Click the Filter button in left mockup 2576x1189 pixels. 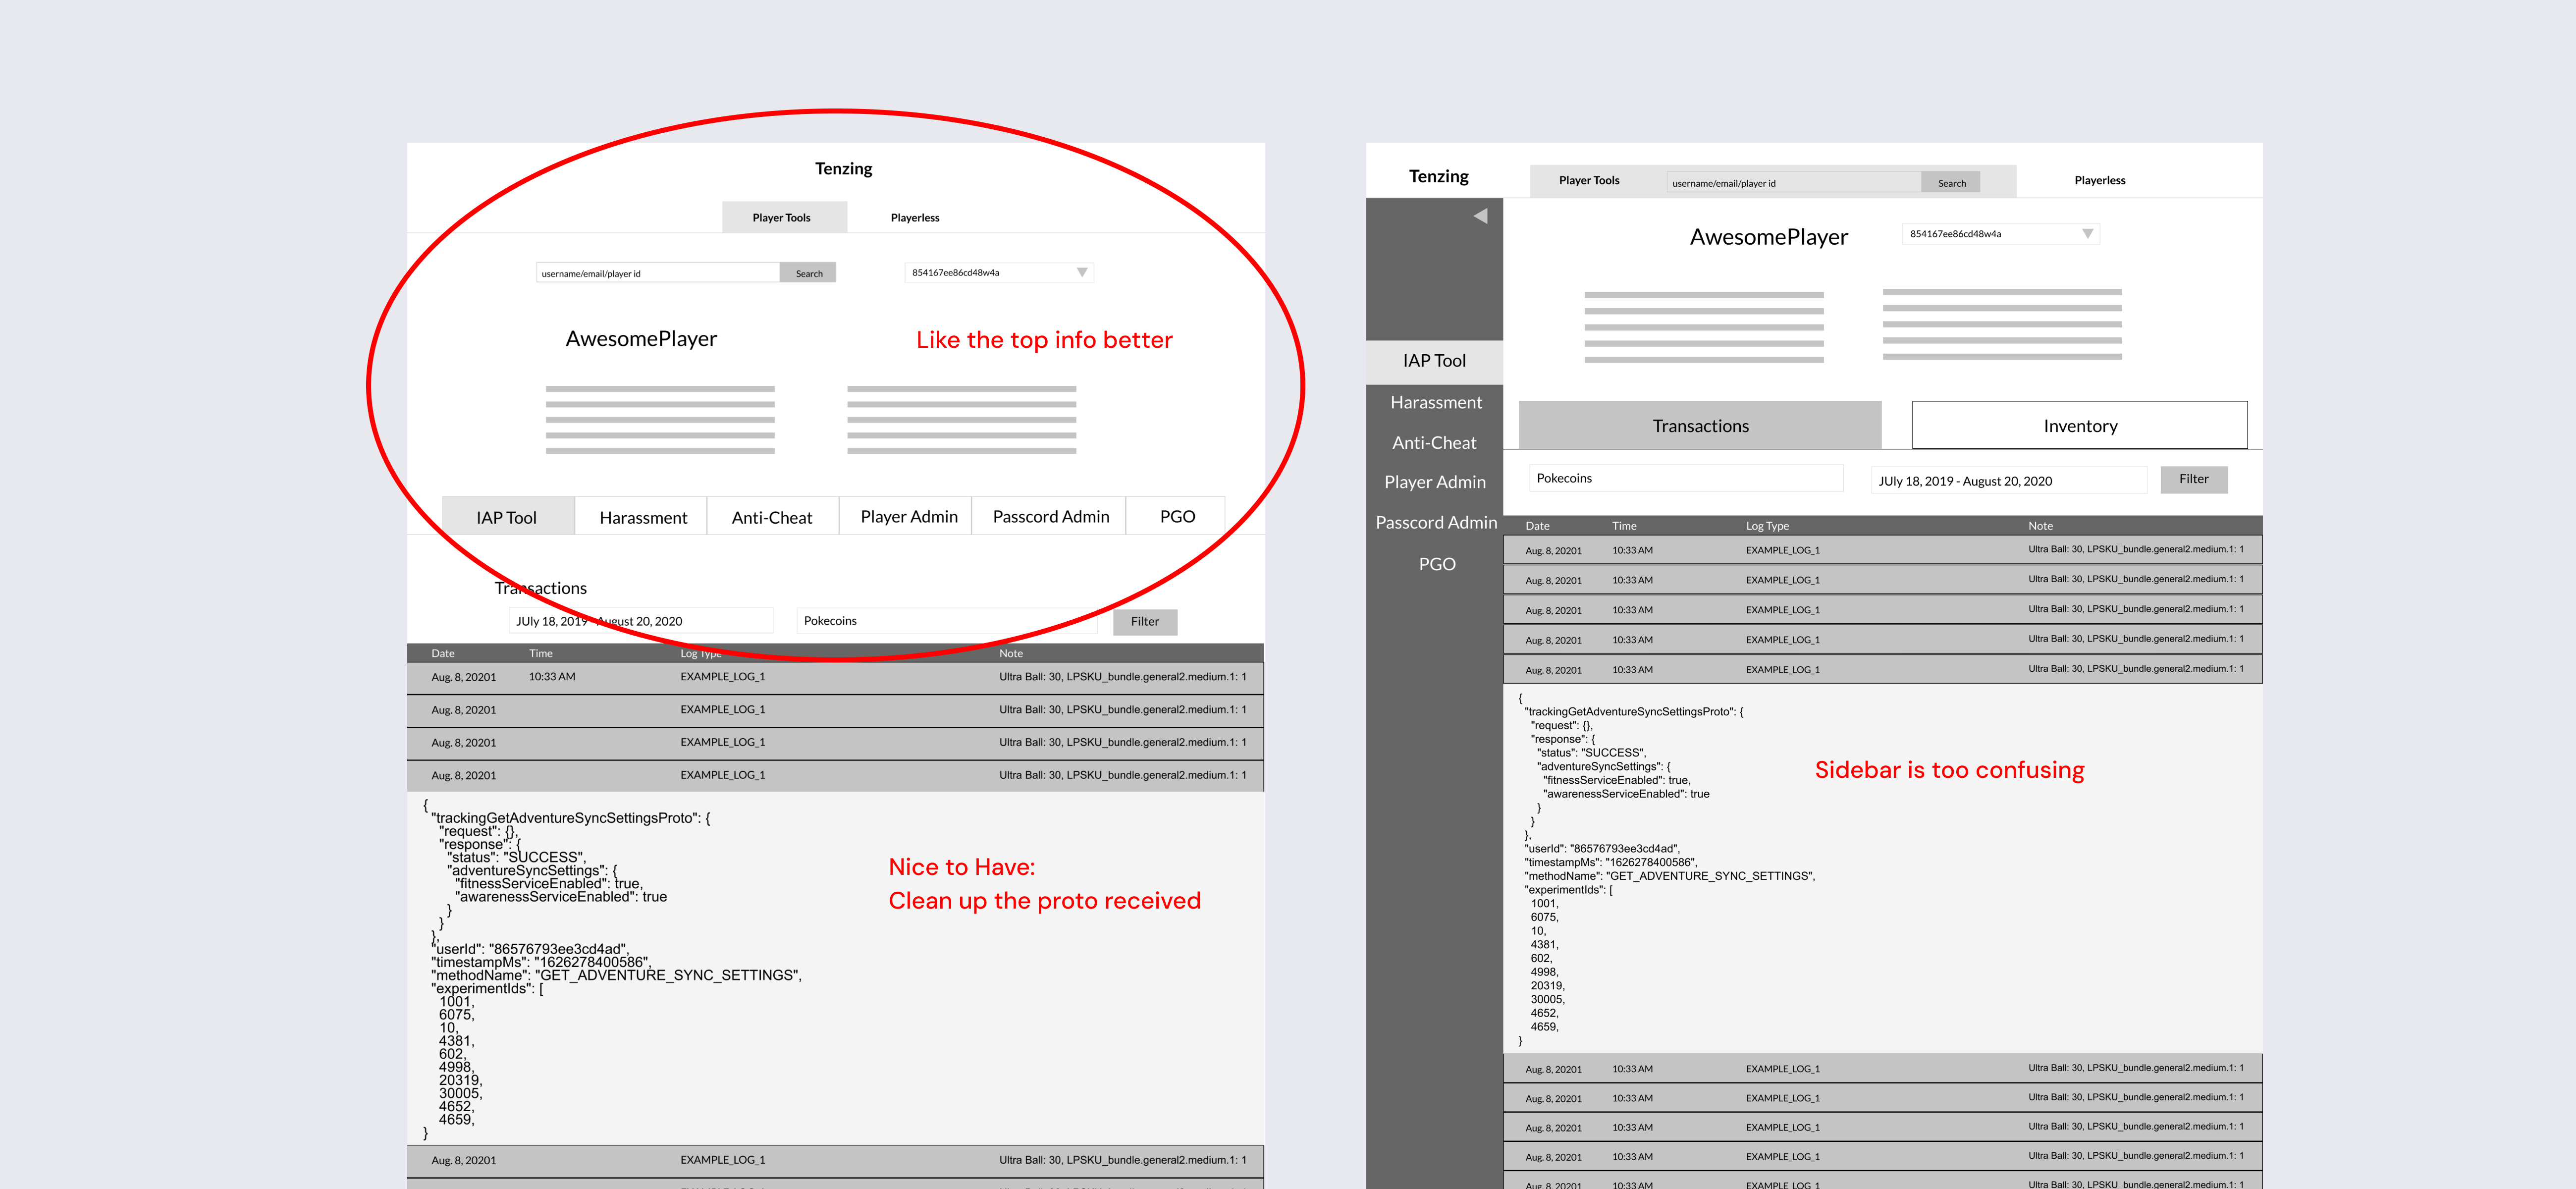pyautogui.click(x=1144, y=621)
